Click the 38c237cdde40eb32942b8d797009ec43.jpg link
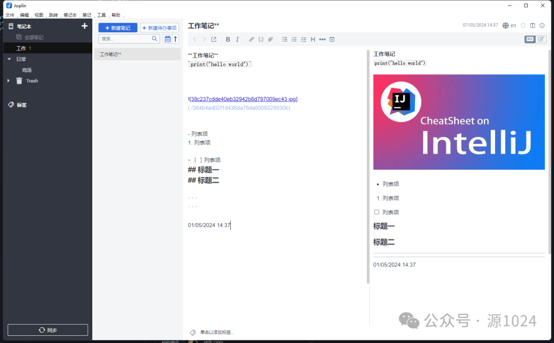The image size is (554, 343). pos(244,99)
